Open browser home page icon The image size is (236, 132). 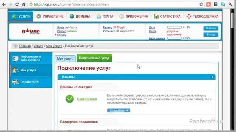[24, 4]
